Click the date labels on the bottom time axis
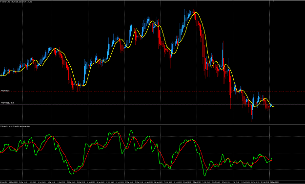This screenshot has height=184, width=305. pos(139,183)
